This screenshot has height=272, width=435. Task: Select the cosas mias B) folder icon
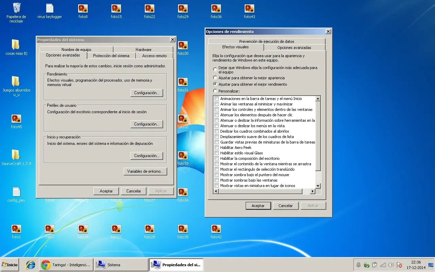pyautogui.click(x=16, y=45)
